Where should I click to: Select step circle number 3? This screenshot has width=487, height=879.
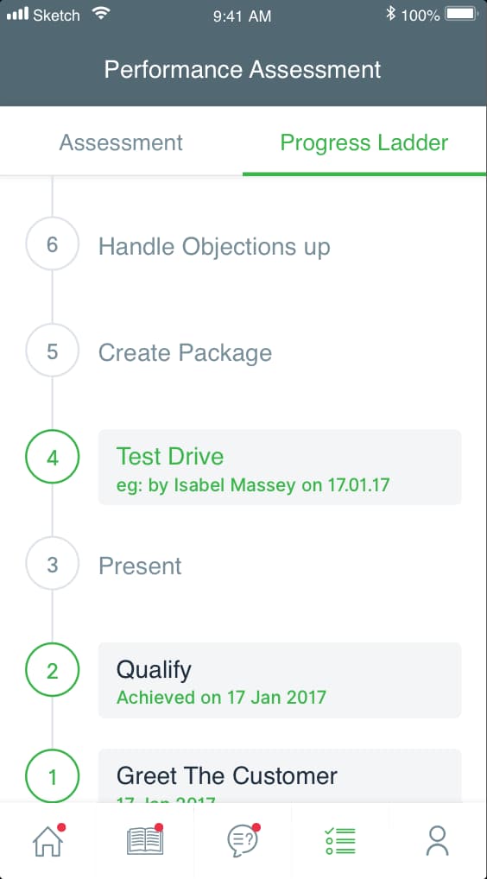52,565
